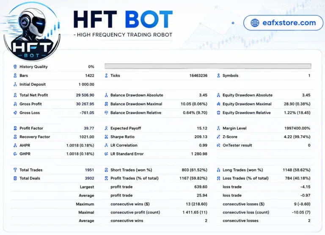Click the Short Trades (won %) icon
Image resolution: width=325 pixels, height=235 pixels.
click(x=106, y=170)
